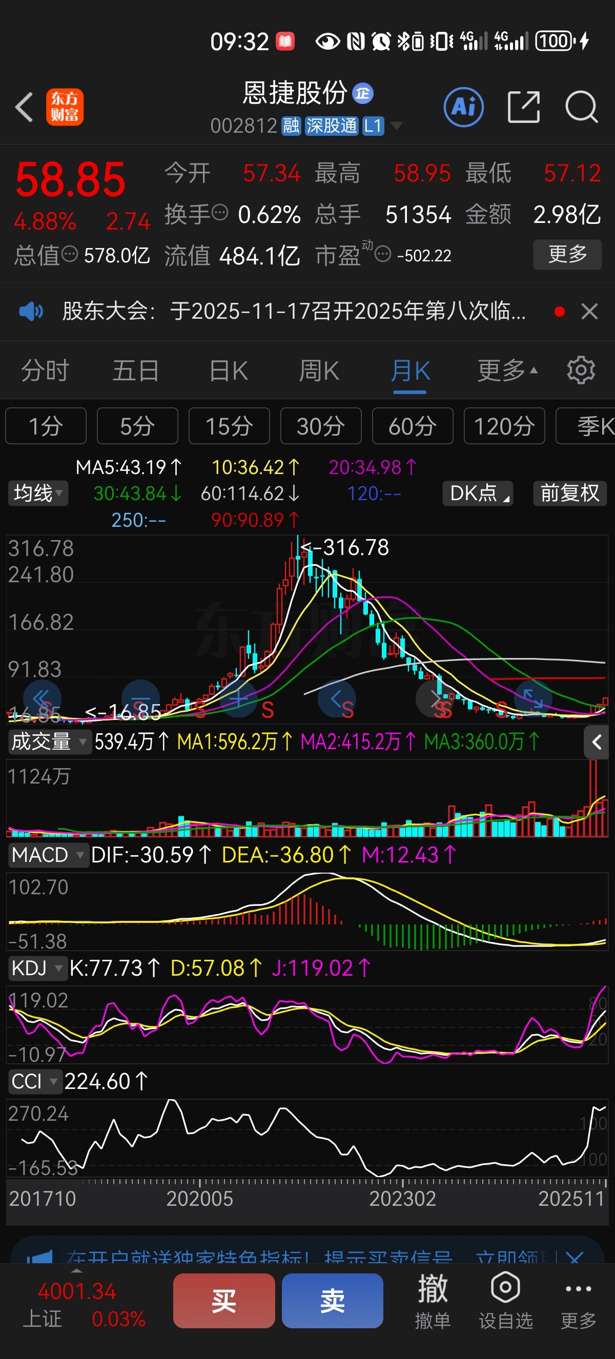Select the 30分 period
Screen dimensions: 615x1359
tap(321, 426)
